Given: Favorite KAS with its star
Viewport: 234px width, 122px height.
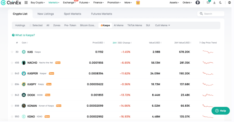Looking at the screenshot, I should (x=12, y=52).
